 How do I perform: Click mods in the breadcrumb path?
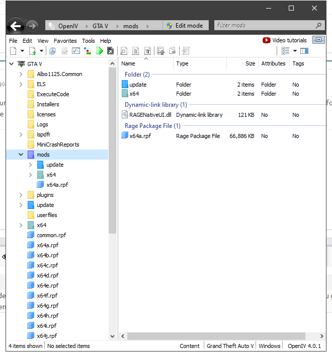point(131,26)
